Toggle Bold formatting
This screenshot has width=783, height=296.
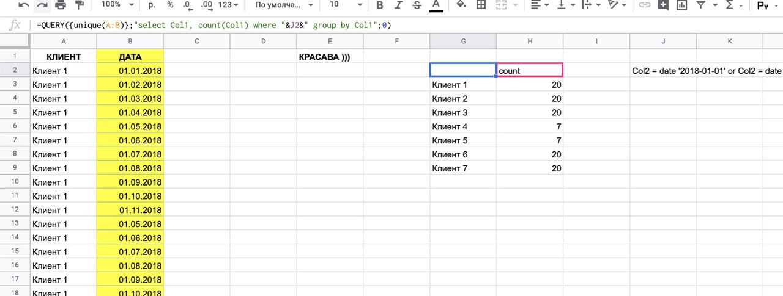(x=380, y=5)
